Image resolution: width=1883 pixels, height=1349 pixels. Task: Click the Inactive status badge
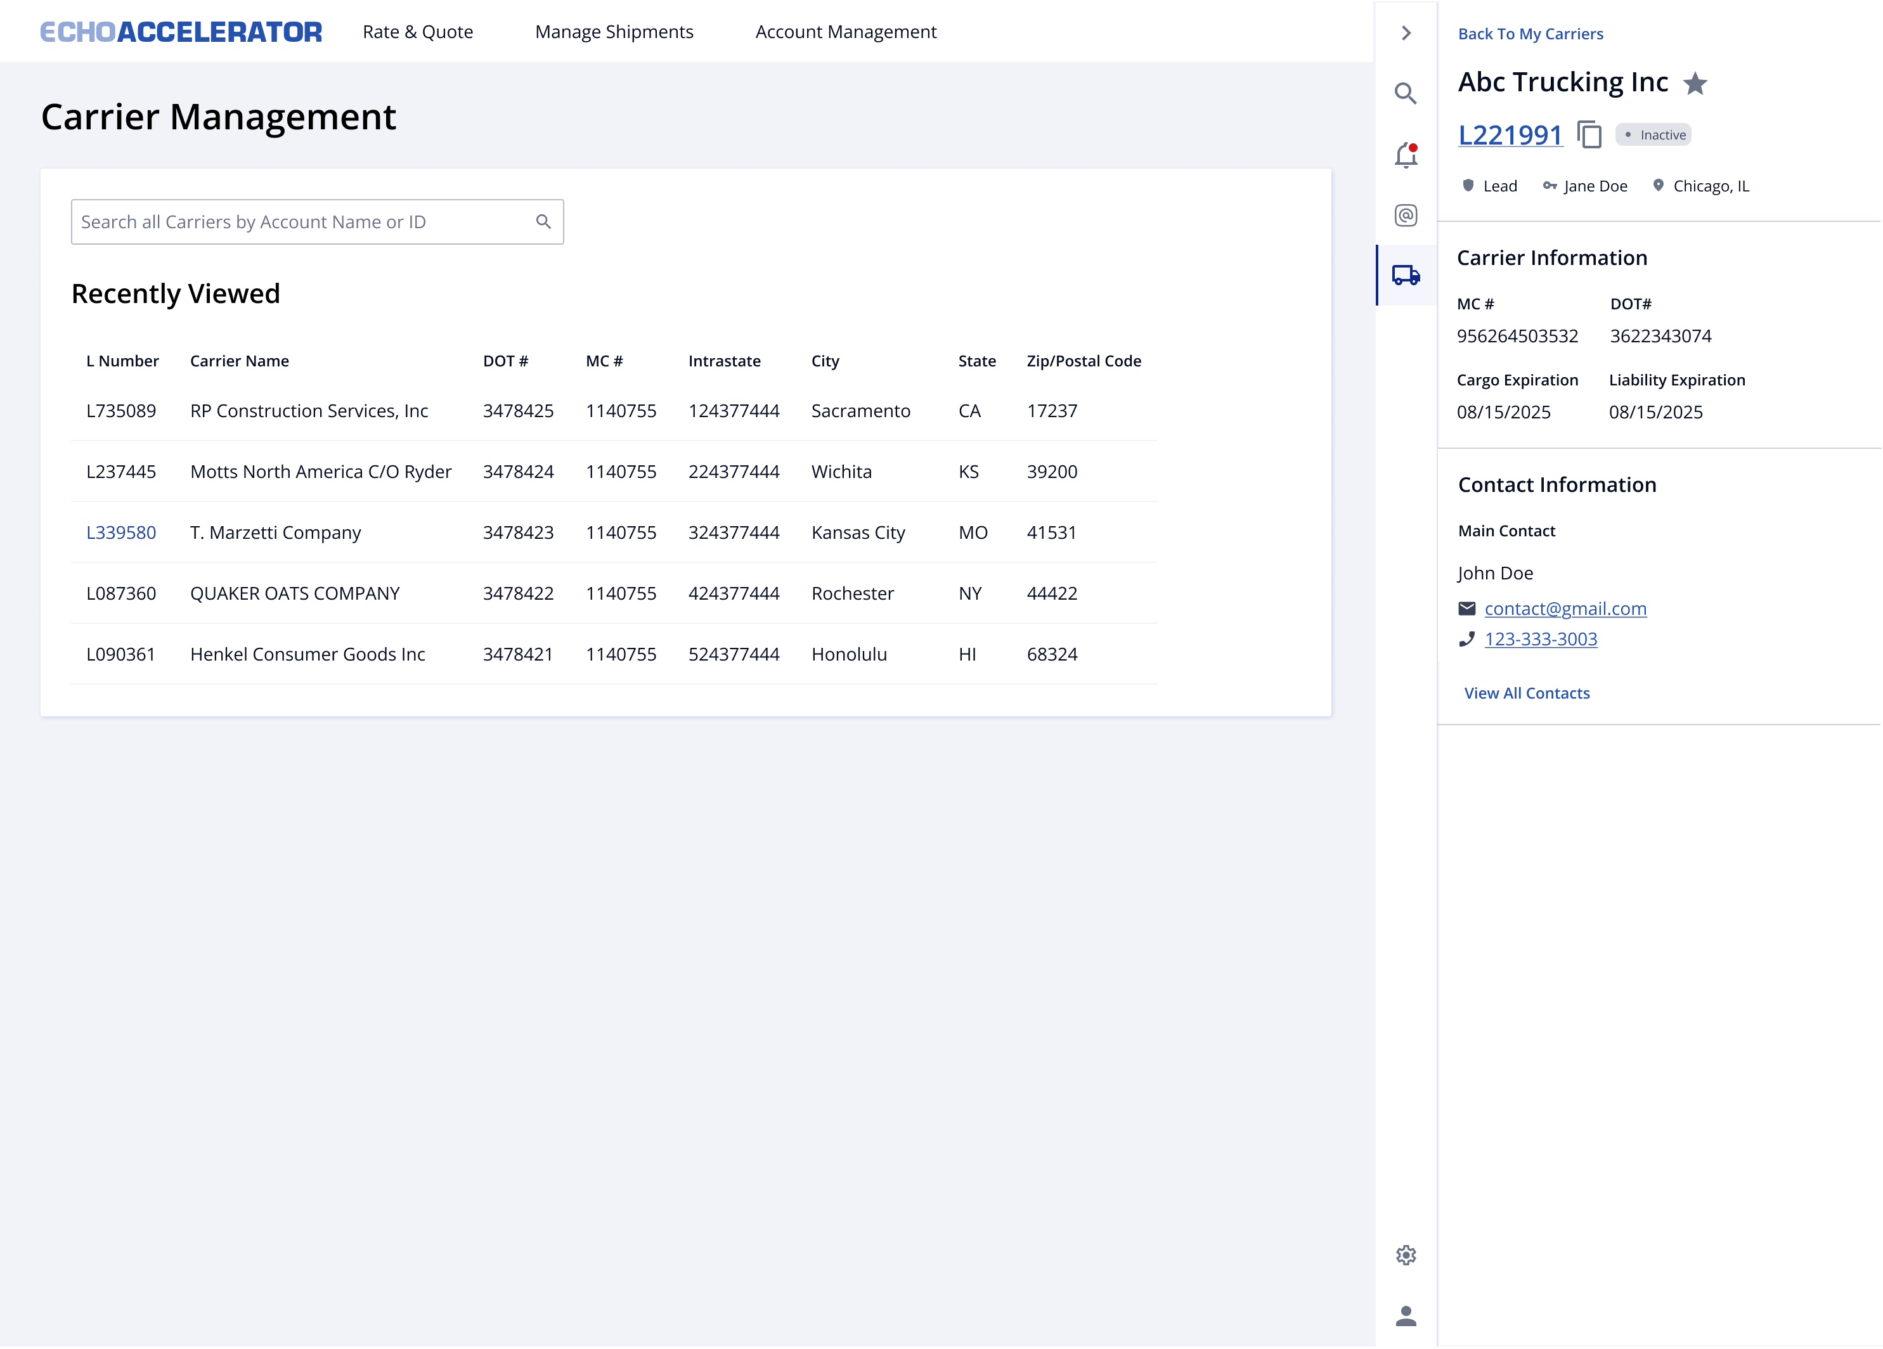(x=1652, y=134)
